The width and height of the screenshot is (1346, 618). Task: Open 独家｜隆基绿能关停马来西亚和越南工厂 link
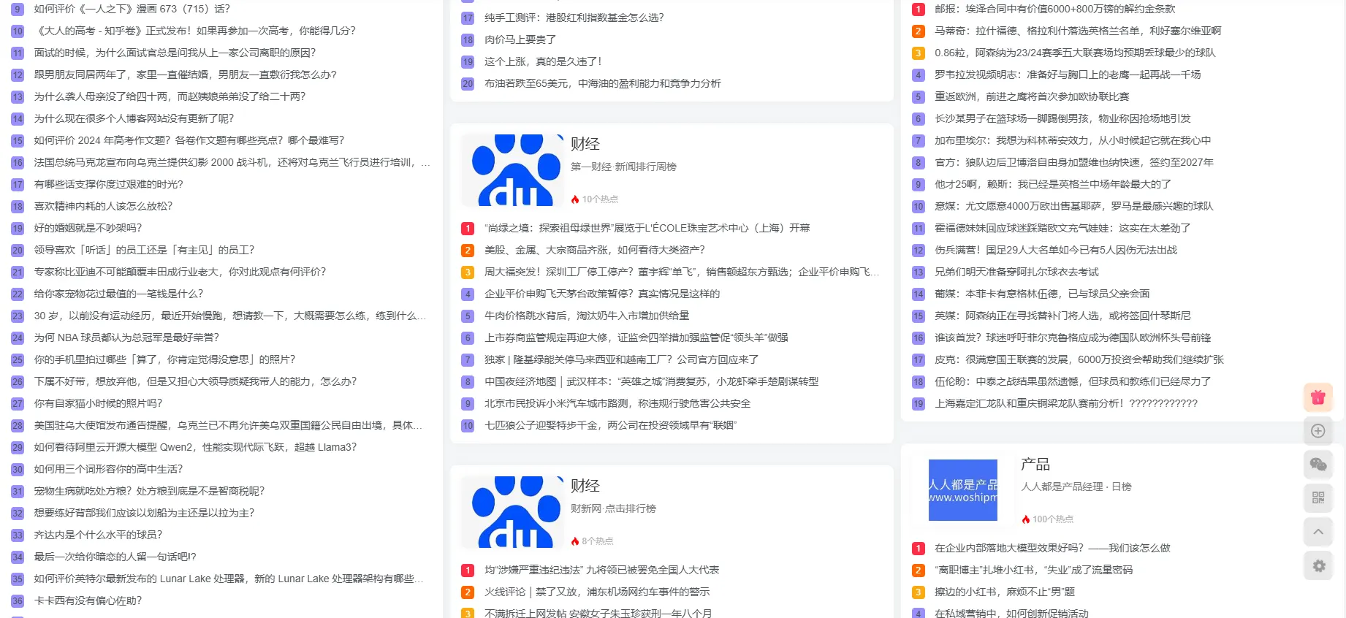[621, 359]
